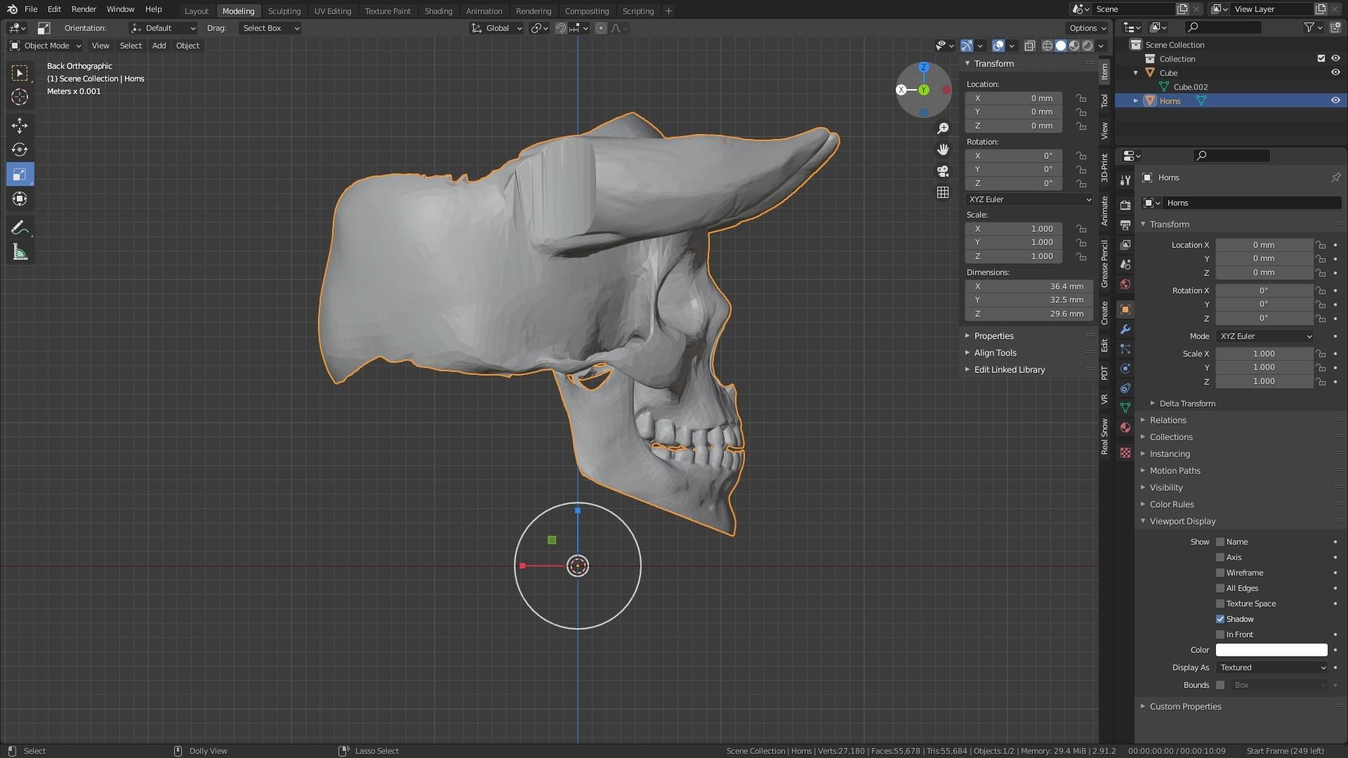Viewport: 1348px width, 758px height.
Task: Open the Render properties tab
Action: 1125,205
